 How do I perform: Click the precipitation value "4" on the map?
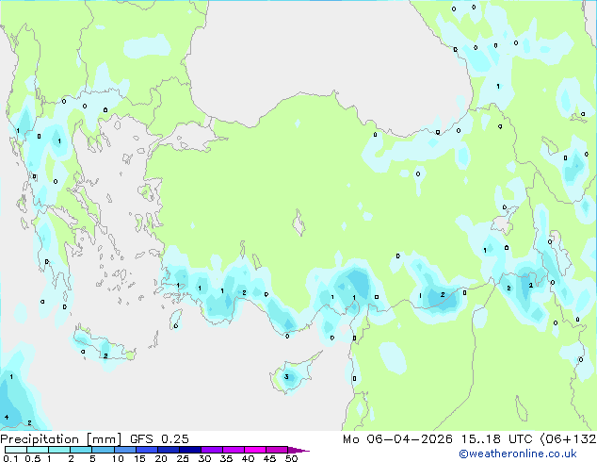click(x=7, y=417)
